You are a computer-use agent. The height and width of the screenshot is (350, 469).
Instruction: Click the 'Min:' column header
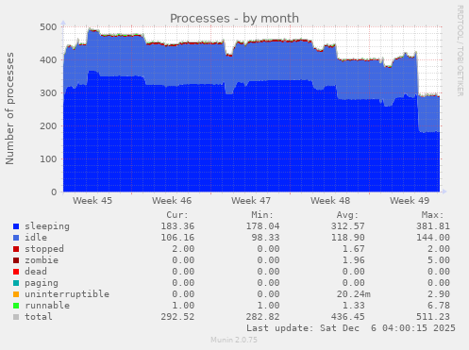pyautogui.click(x=262, y=215)
